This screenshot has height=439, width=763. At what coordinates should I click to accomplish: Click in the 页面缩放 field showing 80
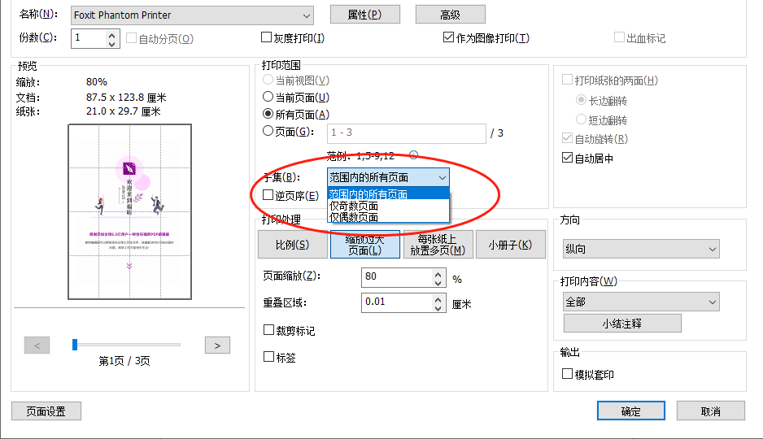pos(397,277)
